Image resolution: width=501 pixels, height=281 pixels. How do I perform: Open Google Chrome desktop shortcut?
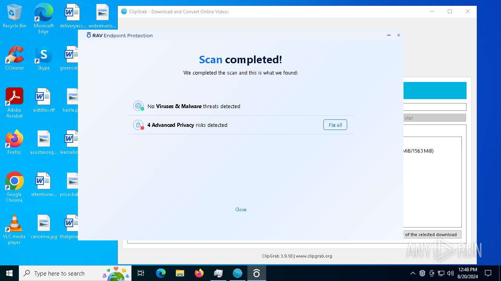tap(14, 187)
